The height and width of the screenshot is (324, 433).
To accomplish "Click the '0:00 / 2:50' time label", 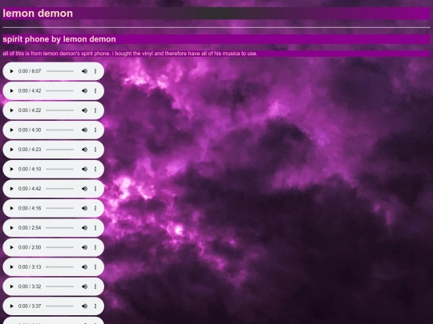I will pyautogui.click(x=30, y=247).
